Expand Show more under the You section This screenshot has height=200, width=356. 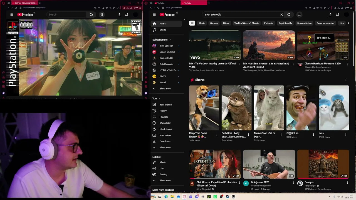coord(166,147)
